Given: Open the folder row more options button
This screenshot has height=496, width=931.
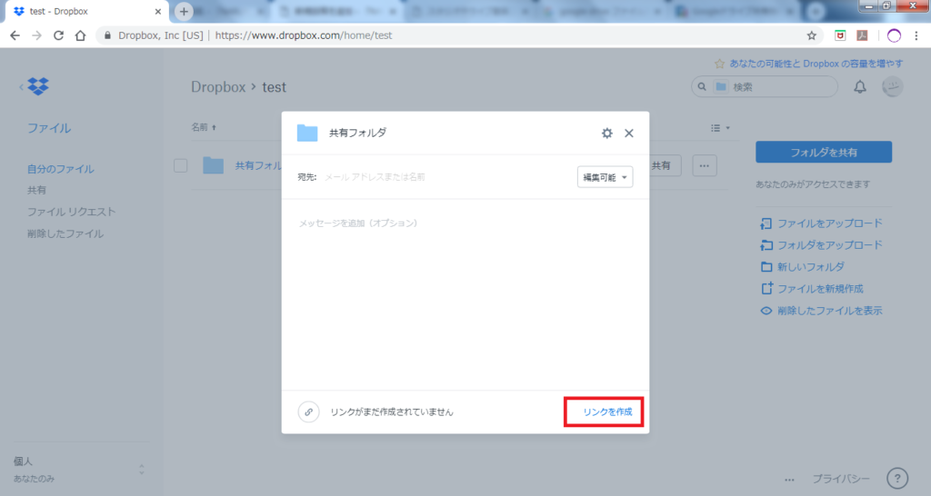Looking at the screenshot, I should [705, 165].
